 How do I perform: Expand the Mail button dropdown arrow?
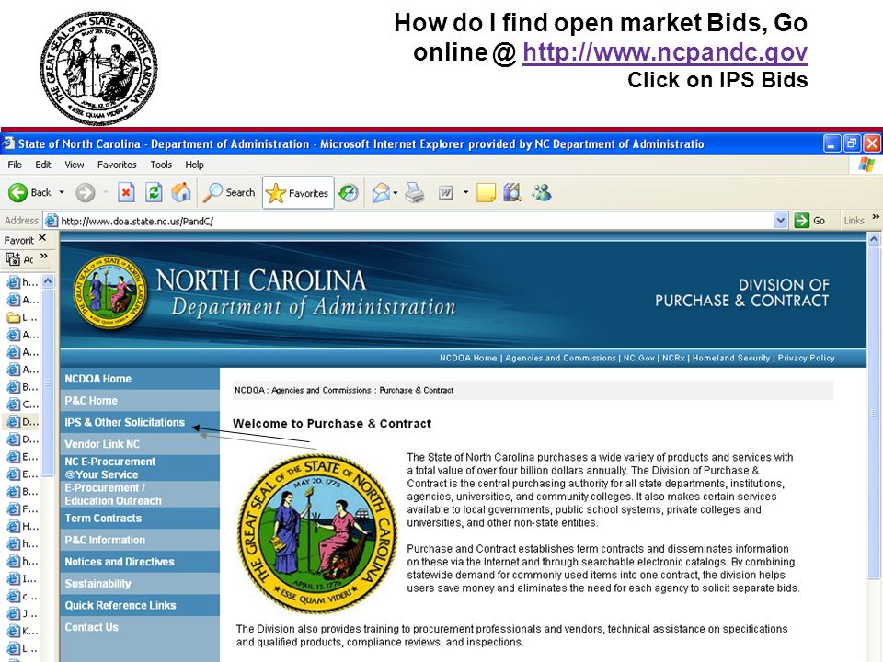tap(396, 193)
